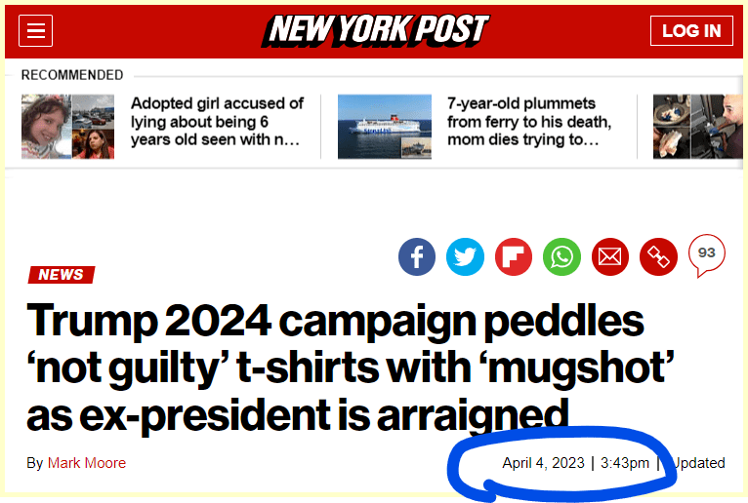748x503 pixels.
Task: Click the April 4, 2023 publication date
Action: (542, 463)
